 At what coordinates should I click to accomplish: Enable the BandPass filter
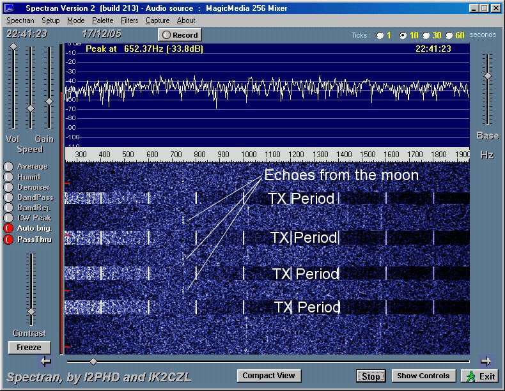(x=8, y=197)
